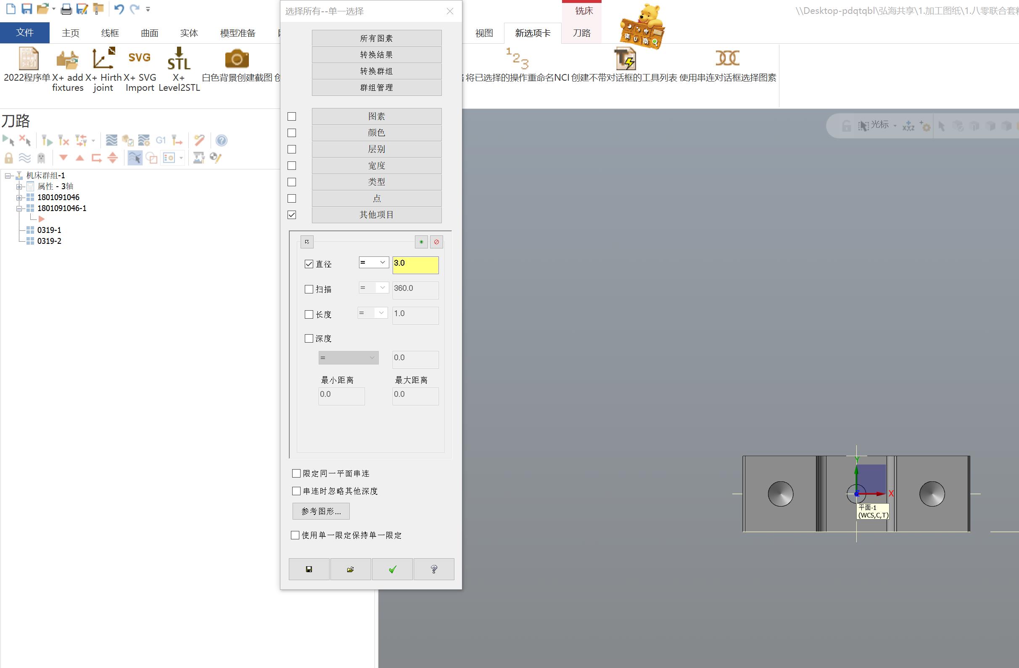Enable the 扫描 sweep checkbox
1019x668 pixels.
point(309,289)
